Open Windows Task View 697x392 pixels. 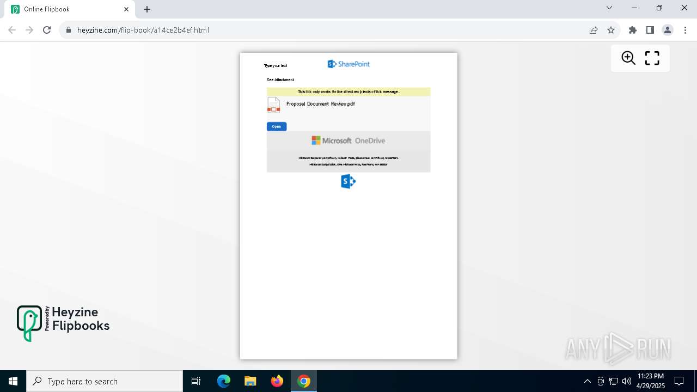coord(196,381)
